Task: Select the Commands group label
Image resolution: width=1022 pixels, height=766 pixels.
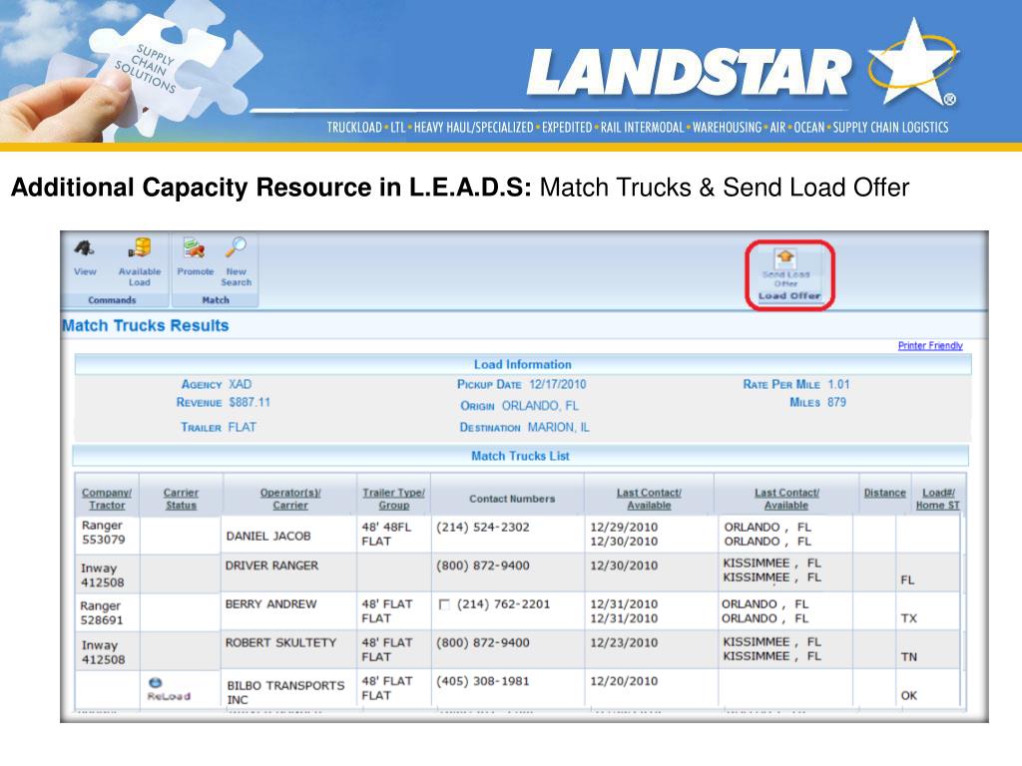Action: [112, 300]
